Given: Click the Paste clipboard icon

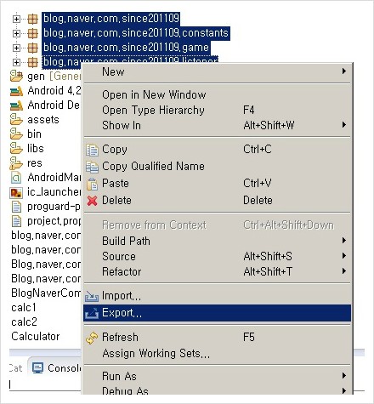Looking at the screenshot, I should tap(92, 184).
